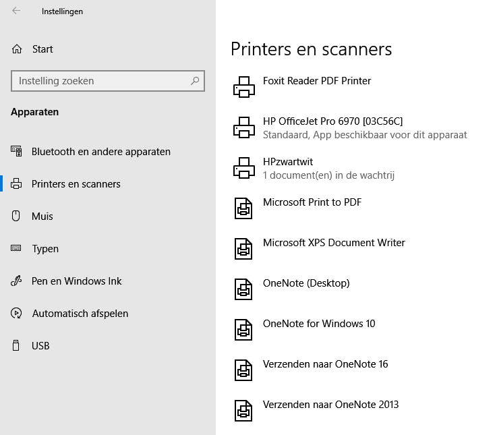Open the Muis settings page

point(42,216)
